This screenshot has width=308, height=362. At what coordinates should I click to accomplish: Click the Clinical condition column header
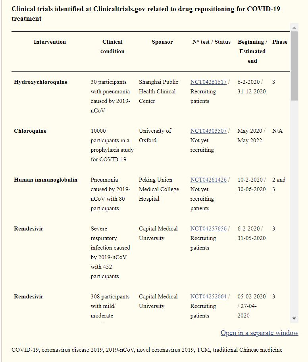(112, 46)
